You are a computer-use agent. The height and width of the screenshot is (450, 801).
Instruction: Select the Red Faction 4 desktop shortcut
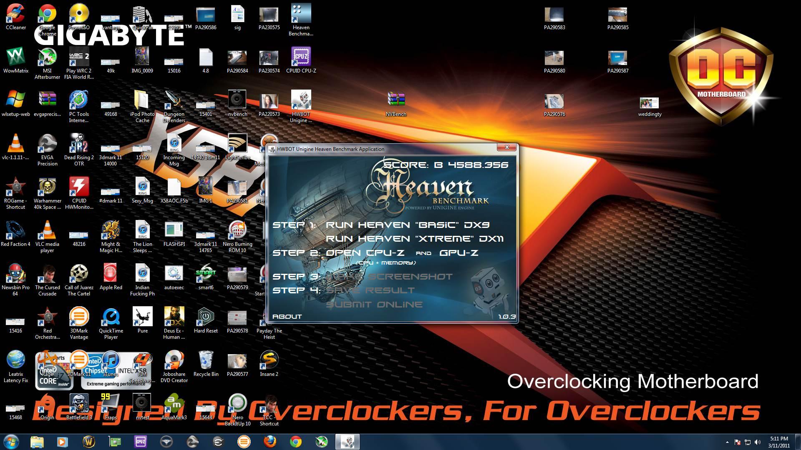coord(15,234)
